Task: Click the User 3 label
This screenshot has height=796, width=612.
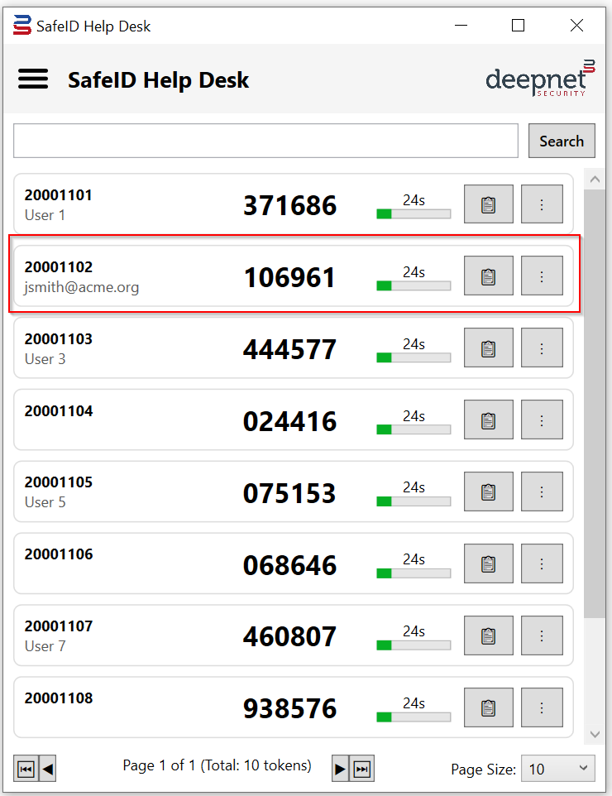Action: 45,359
